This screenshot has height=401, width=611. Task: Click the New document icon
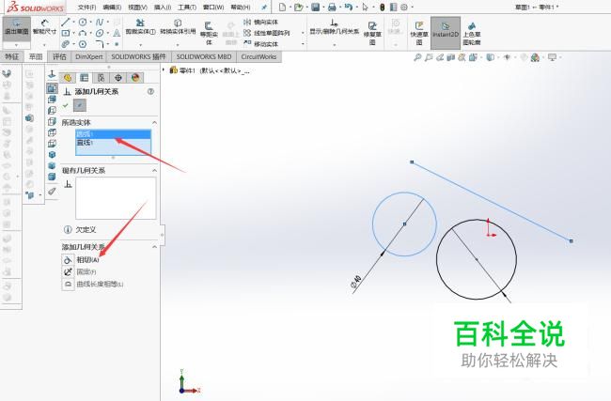pos(283,7)
